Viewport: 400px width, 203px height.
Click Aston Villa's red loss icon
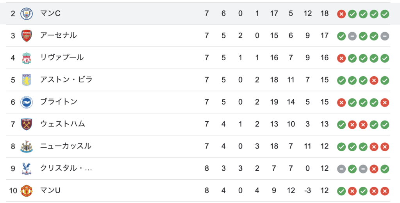tap(374, 80)
